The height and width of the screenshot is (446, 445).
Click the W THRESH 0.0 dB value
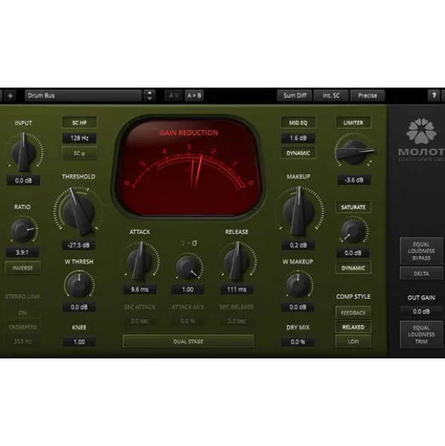tap(78, 307)
